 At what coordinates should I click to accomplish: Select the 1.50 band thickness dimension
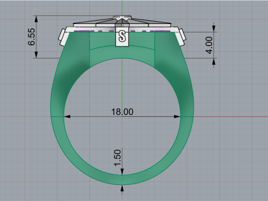[x=118, y=158]
